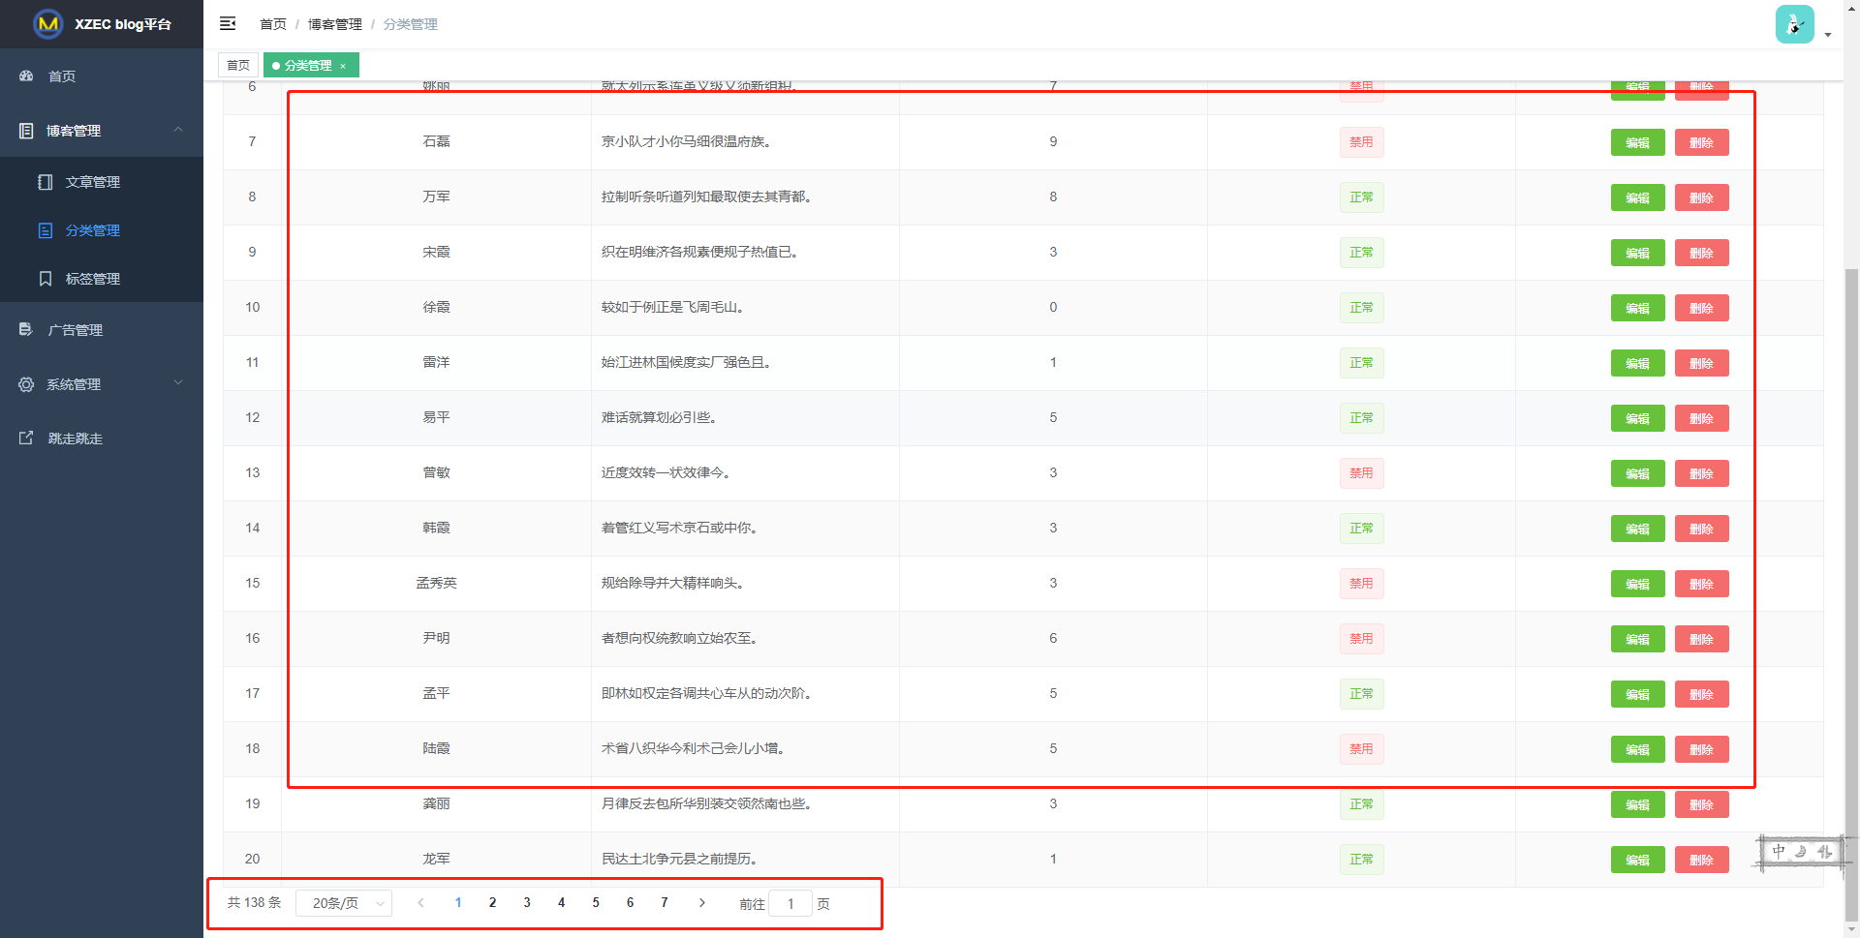Click the 首页 dashboard icon in the sidebar
Screen dimensions: 1860x938
pos(26,76)
